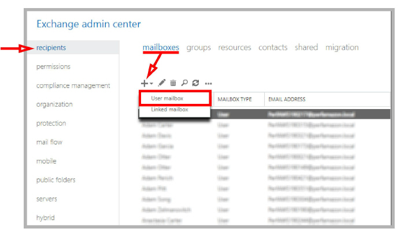
Task: Open public folders in the sidebar
Action: pos(56,180)
